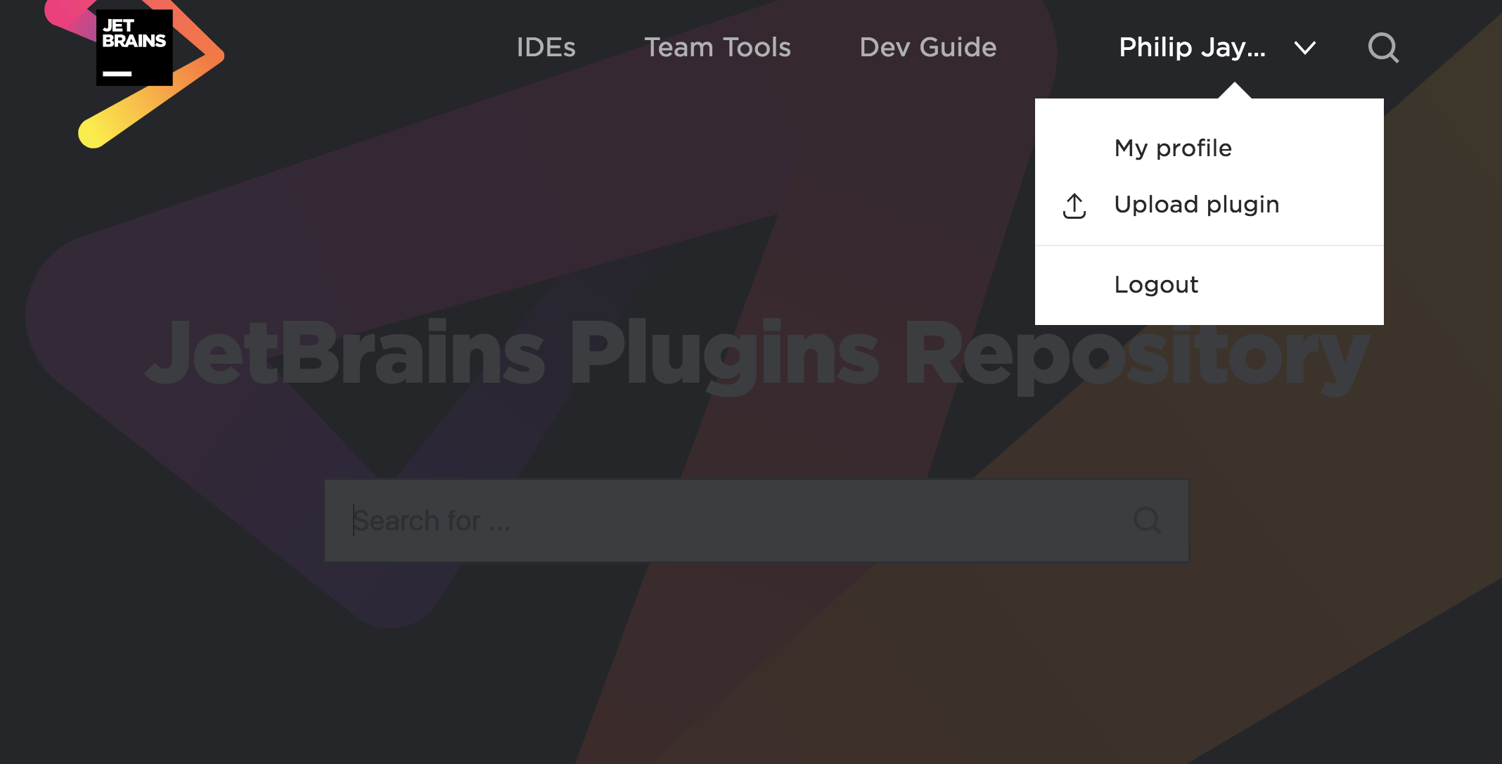Open search with the magnifying glass icon
This screenshot has width=1502, height=764.
(1383, 47)
